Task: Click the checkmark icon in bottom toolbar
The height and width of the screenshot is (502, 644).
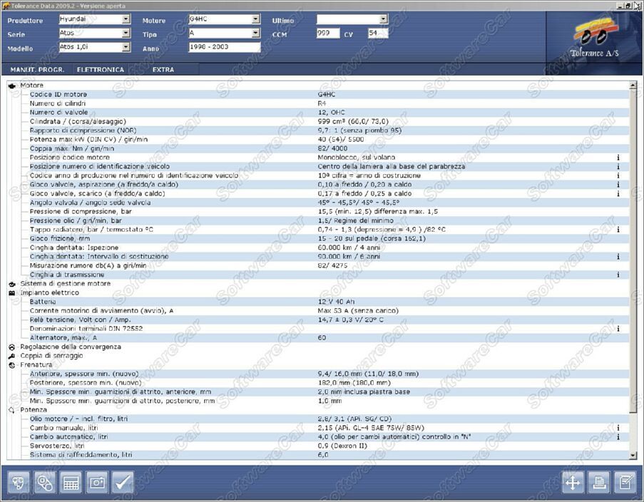Action: (123, 483)
